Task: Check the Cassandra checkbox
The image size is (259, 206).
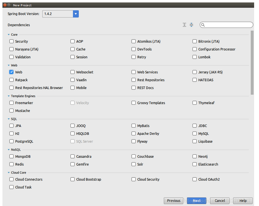Action: point(72,156)
